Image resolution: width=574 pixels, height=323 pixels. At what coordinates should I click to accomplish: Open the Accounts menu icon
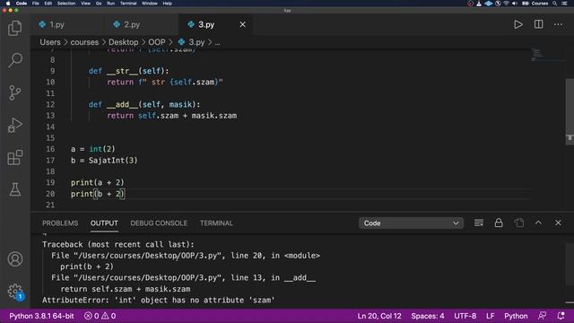coord(14,259)
